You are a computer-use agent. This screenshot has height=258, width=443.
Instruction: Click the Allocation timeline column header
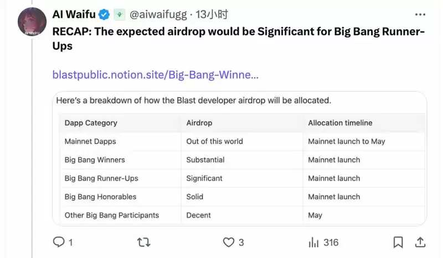pos(340,123)
